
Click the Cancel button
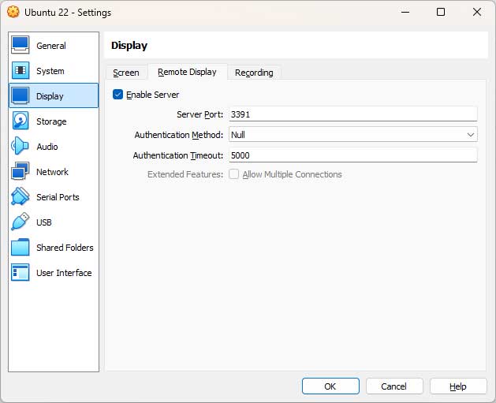pos(394,386)
